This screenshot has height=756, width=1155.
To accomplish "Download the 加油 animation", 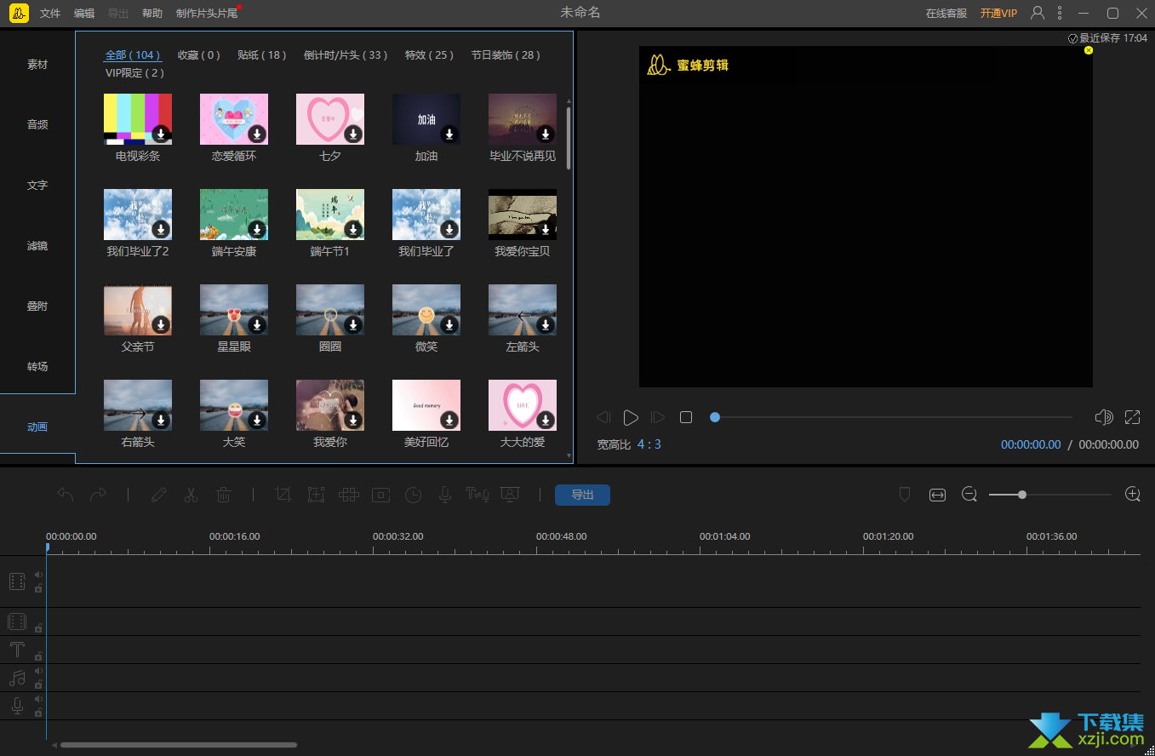I will point(449,134).
